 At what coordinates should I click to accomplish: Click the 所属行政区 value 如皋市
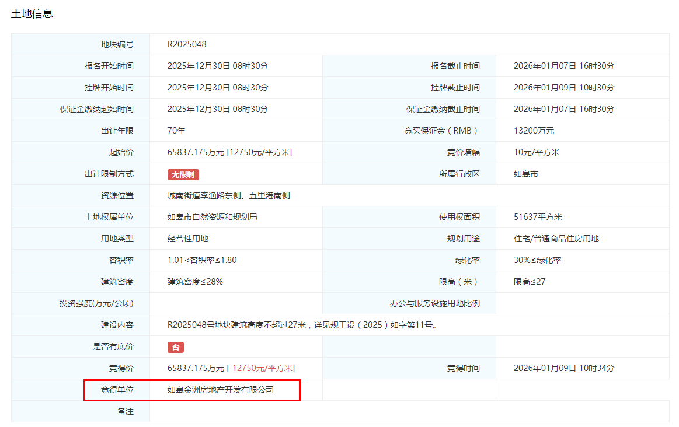coord(525,174)
